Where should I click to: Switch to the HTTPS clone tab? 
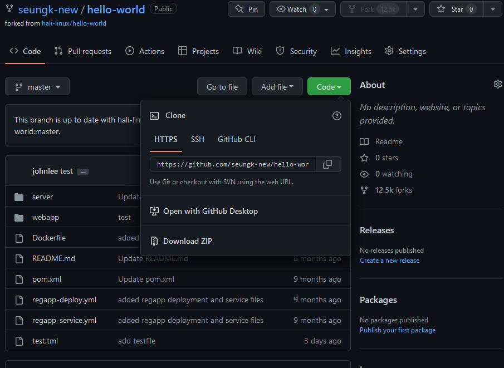pyautogui.click(x=166, y=140)
